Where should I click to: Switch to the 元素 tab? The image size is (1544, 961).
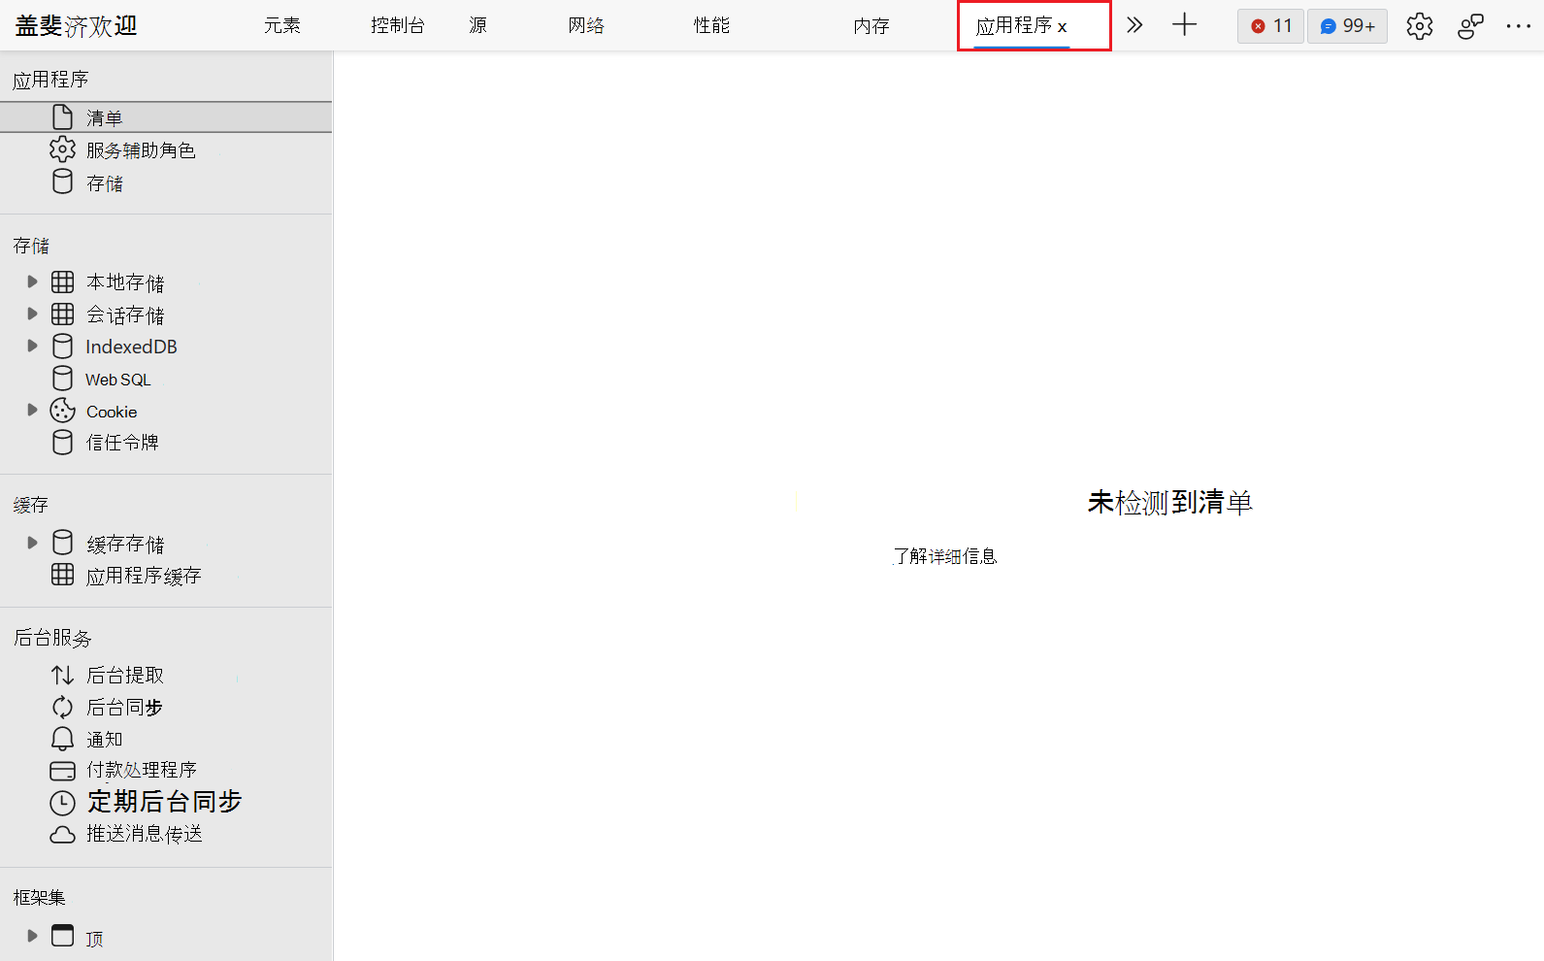pos(282,25)
